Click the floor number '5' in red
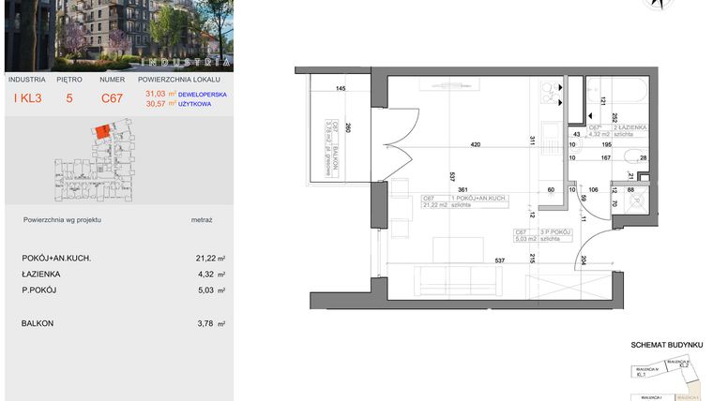 click(69, 98)
